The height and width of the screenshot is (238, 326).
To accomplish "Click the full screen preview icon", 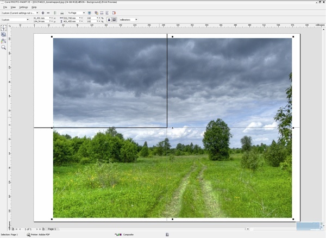I will point(90,13).
